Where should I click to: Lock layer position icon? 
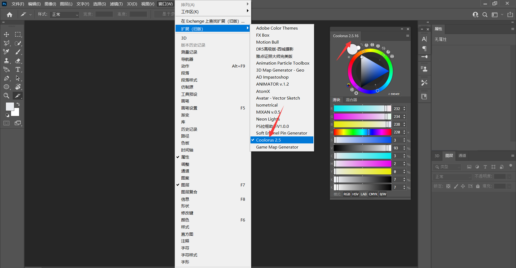463,186
